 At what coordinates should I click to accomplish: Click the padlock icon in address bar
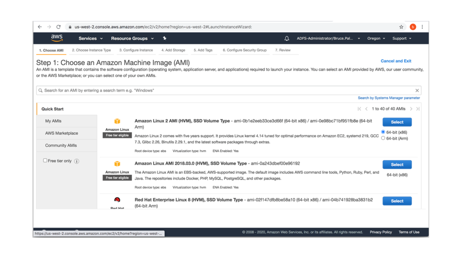tap(70, 27)
